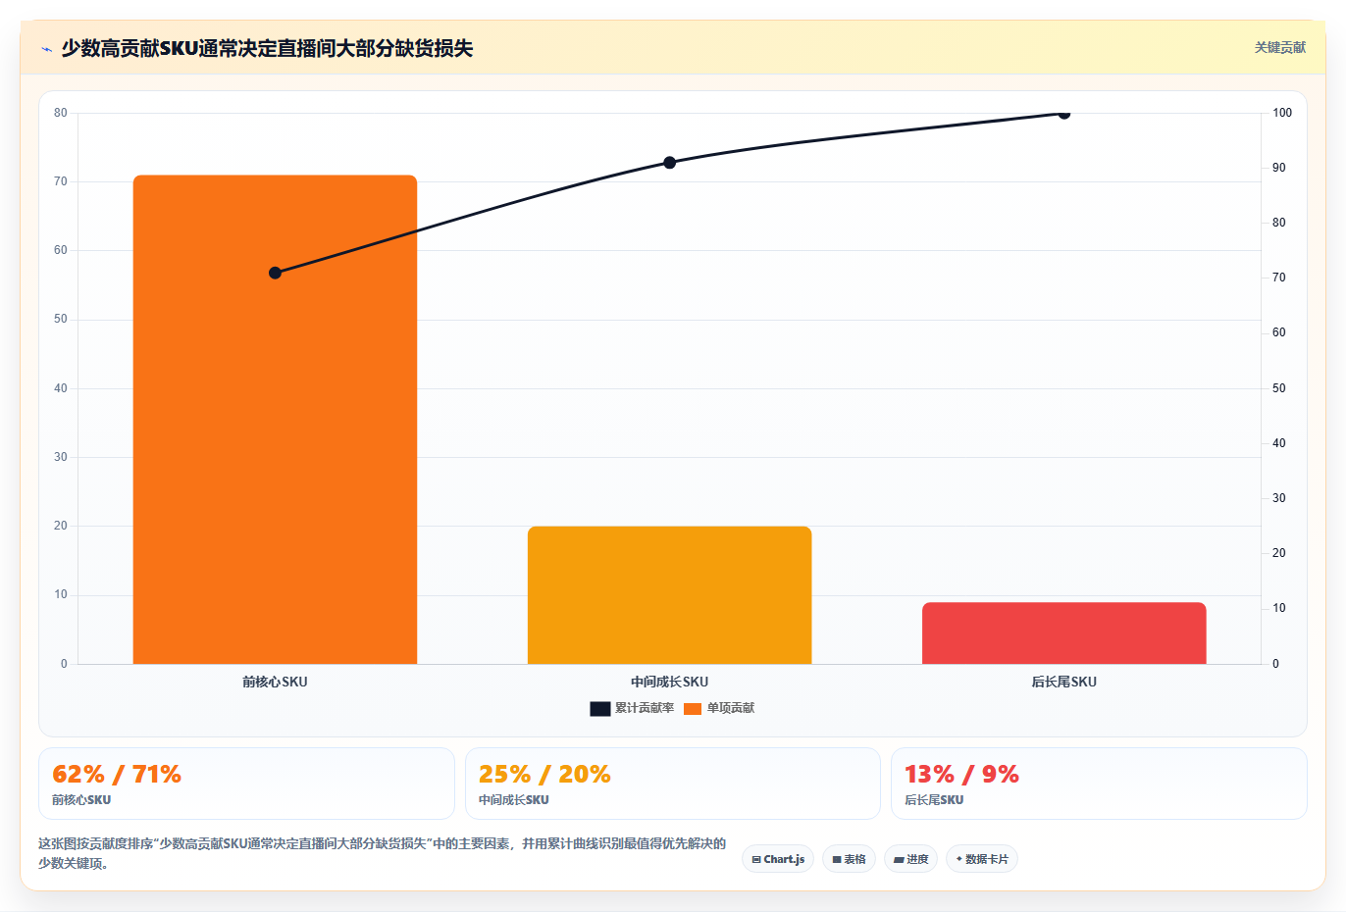Click the 中间成长SKU caption under 25% / 20%
Image resolution: width=1346 pixels, height=912 pixels.
[x=514, y=800]
